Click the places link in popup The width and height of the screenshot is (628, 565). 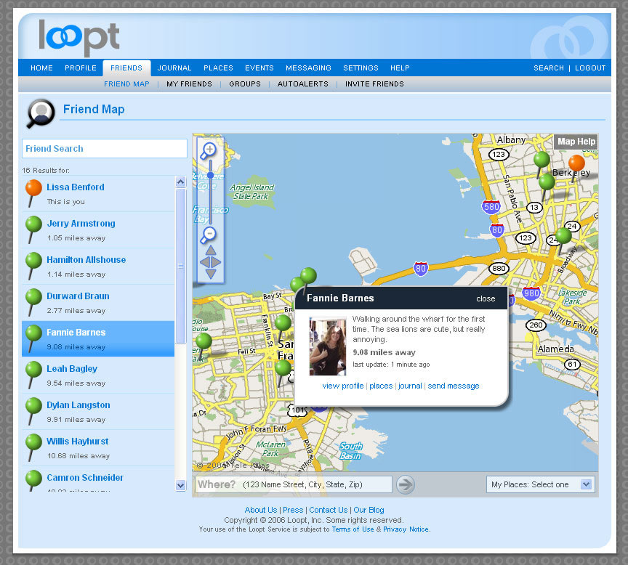pyautogui.click(x=381, y=386)
